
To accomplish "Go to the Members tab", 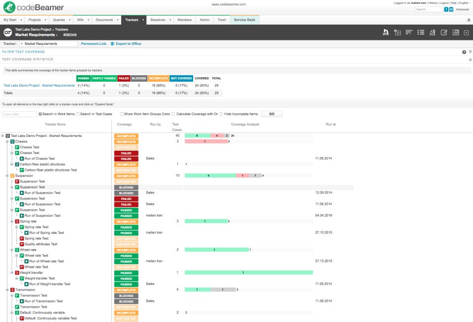I will click(185, 20).
